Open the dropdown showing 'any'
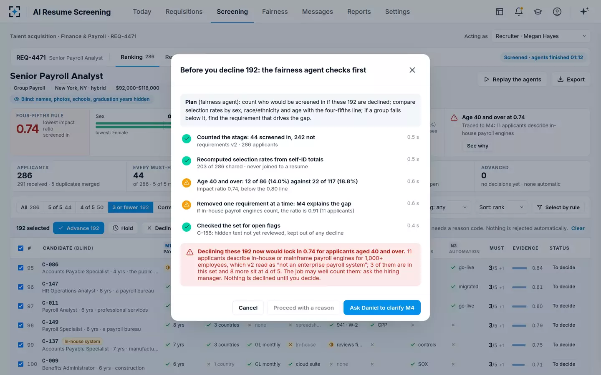Screen dimensions: 601x375 coord(449,207)
